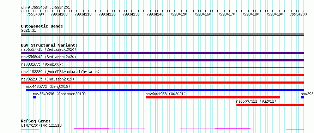Click the chr9:79934084..79934201 region label
Image resolution: width=314 pixels, height=133 pixels.
pyautogui.click(x=46, y=8)
